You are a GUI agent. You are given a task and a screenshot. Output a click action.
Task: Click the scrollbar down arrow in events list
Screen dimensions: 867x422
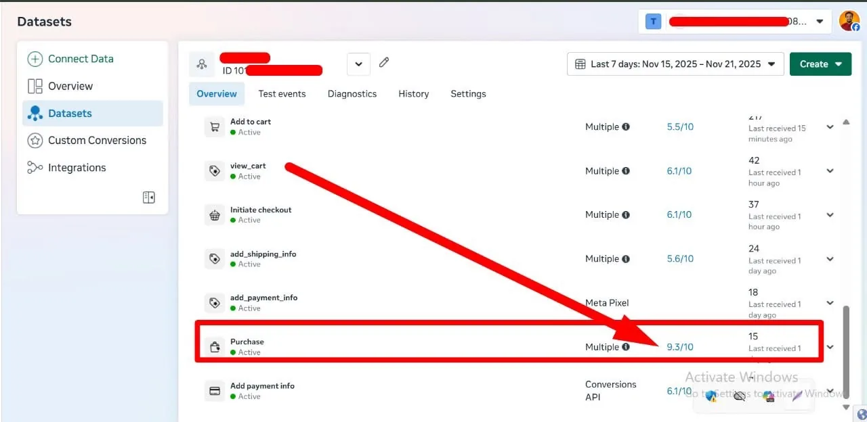pos(845,407)
